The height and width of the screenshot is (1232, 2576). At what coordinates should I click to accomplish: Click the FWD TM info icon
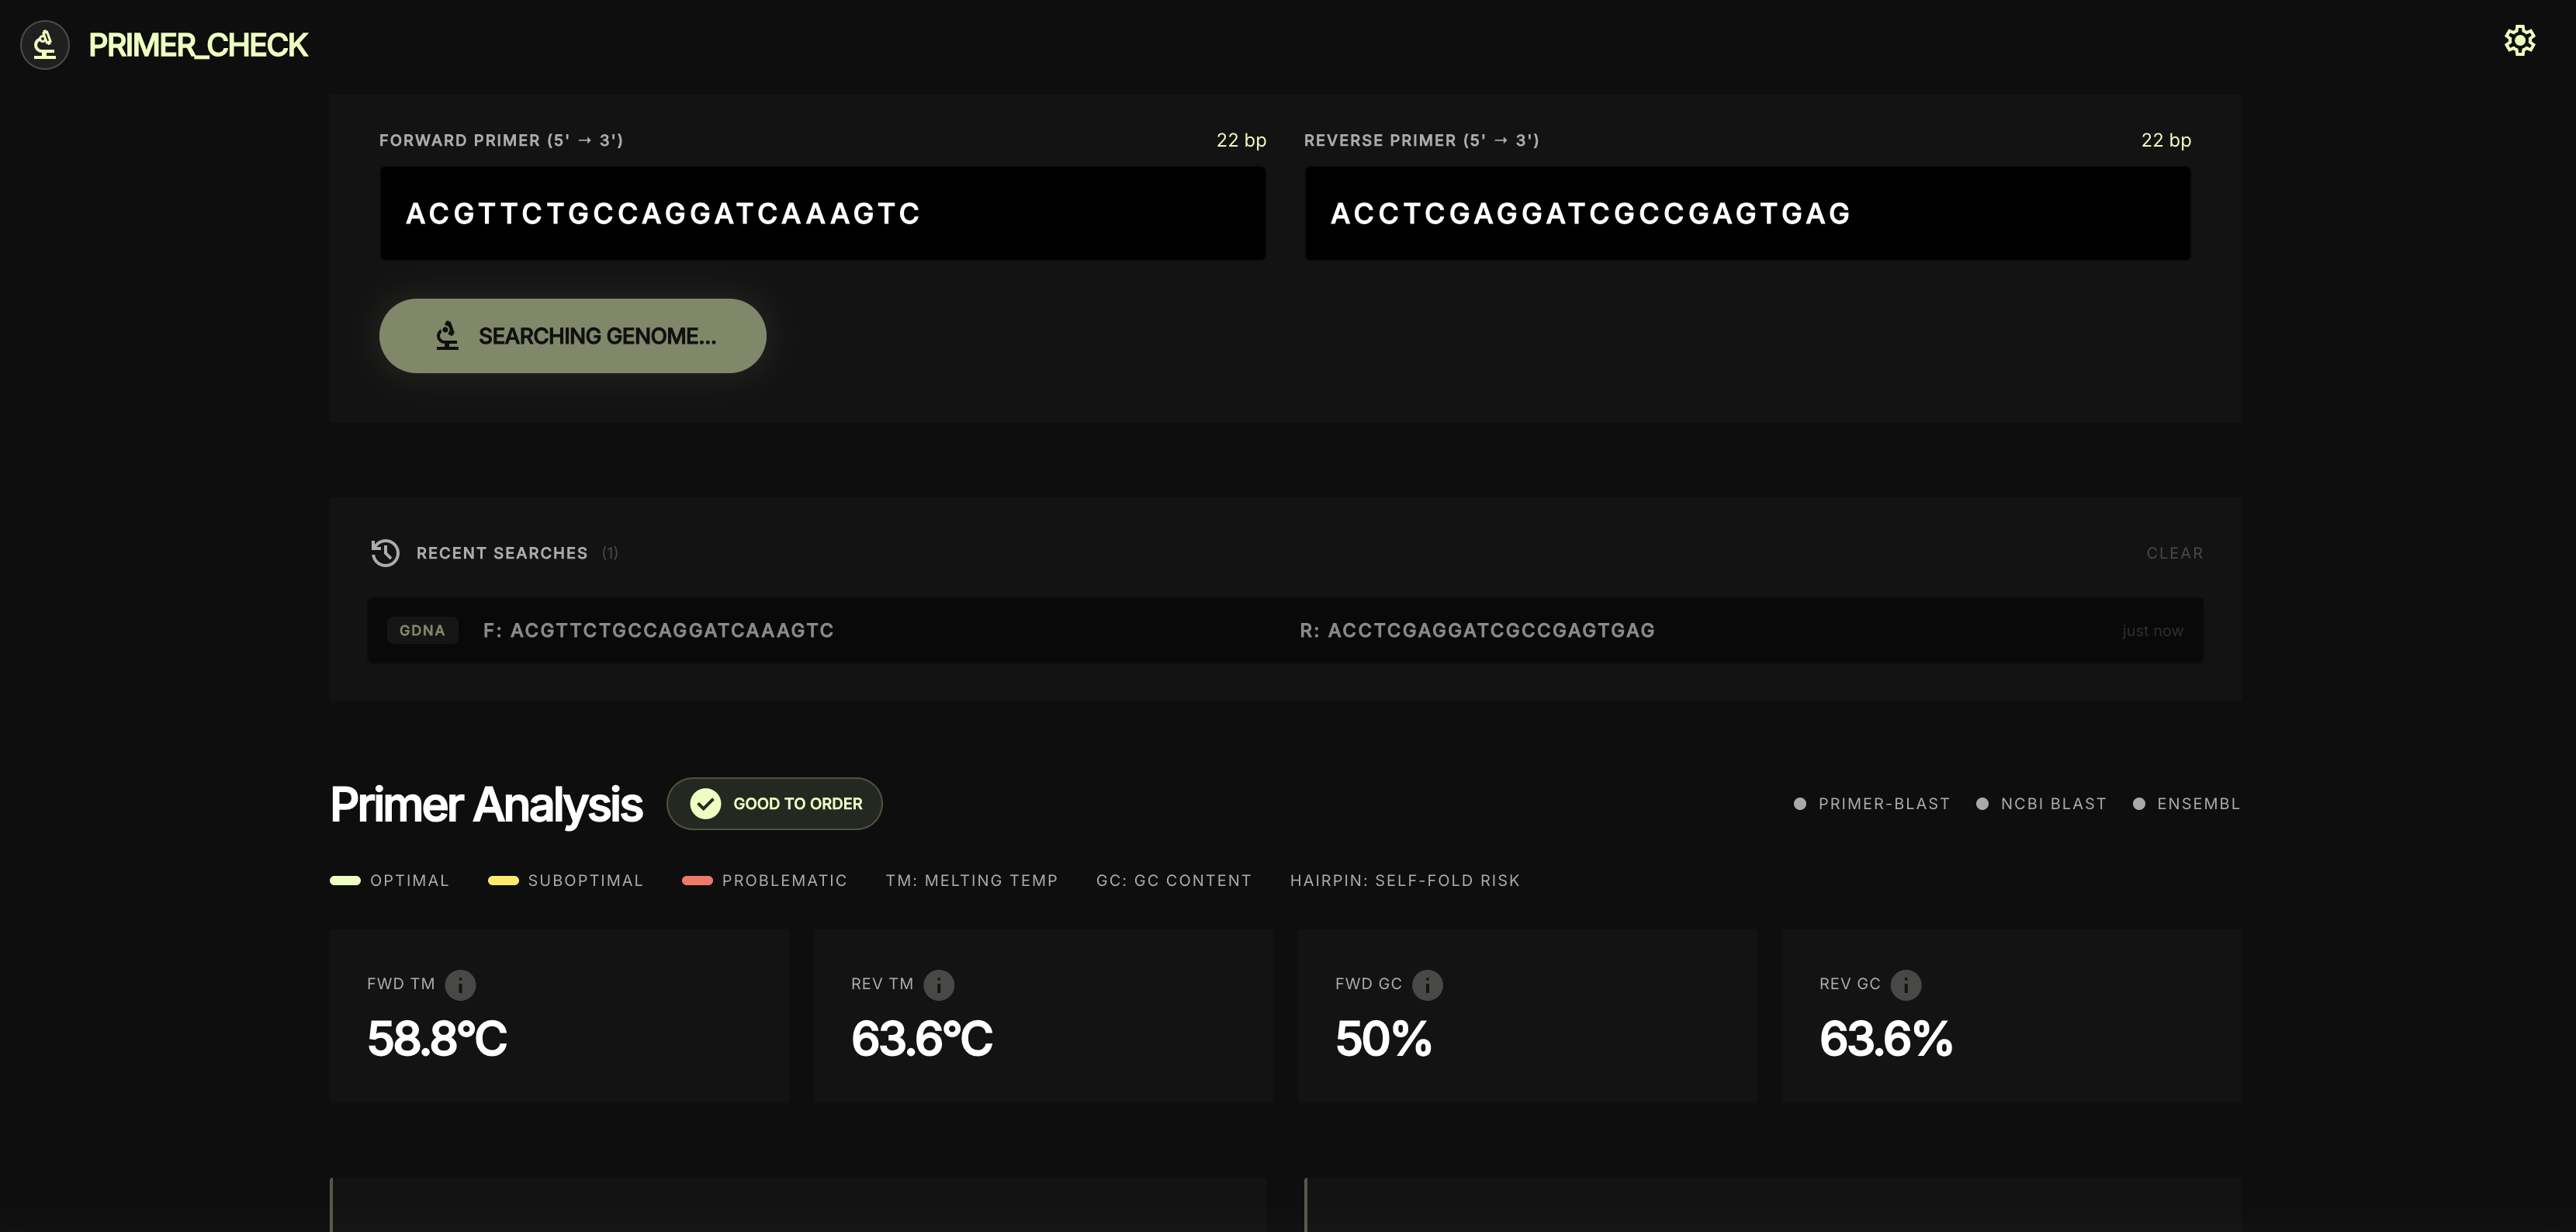pos(460,985)
